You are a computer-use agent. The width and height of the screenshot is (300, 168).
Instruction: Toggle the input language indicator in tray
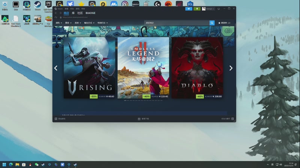(272, 165)
